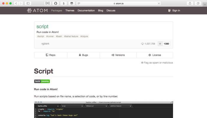Open the License button

pyautogui.click(x=155, y=55)
